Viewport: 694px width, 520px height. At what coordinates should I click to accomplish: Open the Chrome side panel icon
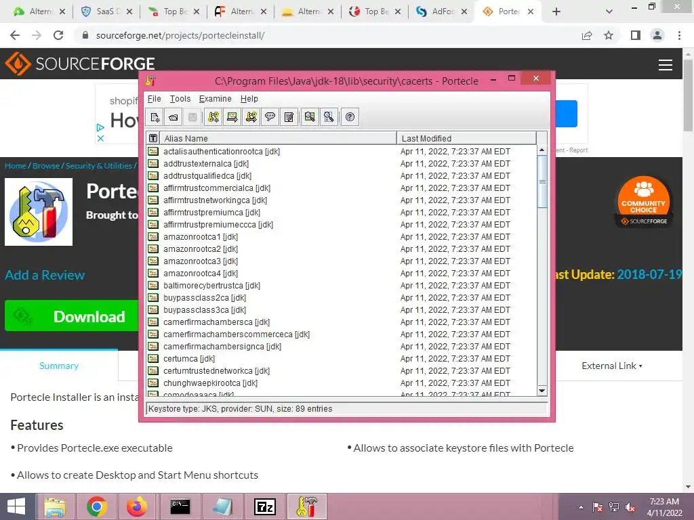(x=636, y=35)
